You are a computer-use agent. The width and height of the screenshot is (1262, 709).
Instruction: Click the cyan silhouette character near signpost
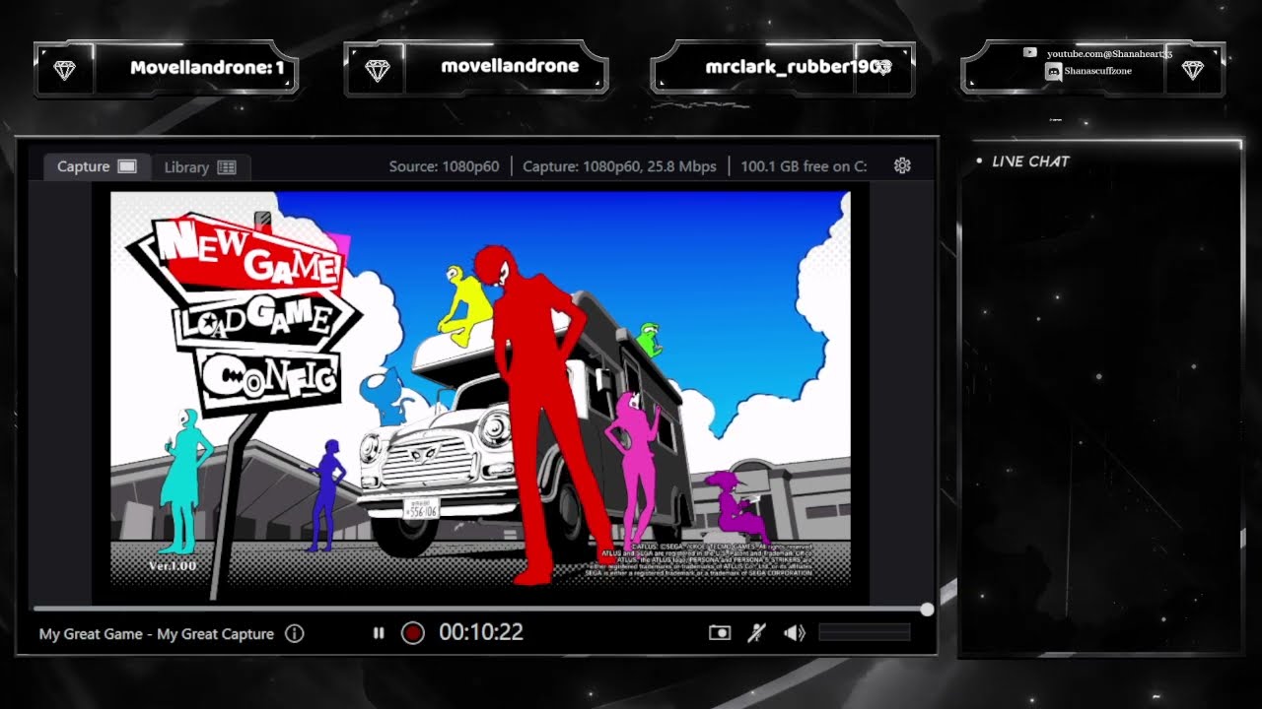[184, 481]
